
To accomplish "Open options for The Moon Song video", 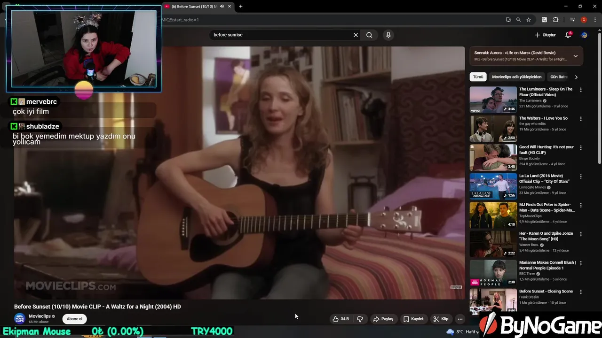I will (x=581, y=234).
